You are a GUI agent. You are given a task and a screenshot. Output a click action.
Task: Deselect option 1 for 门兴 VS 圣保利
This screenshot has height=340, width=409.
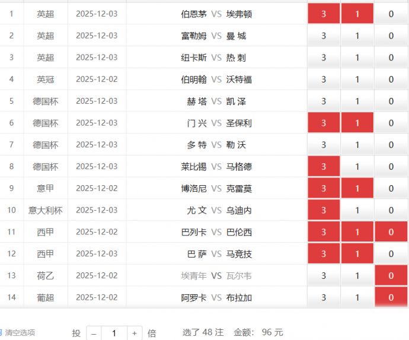pyautogui.click(x=357, y=123)
